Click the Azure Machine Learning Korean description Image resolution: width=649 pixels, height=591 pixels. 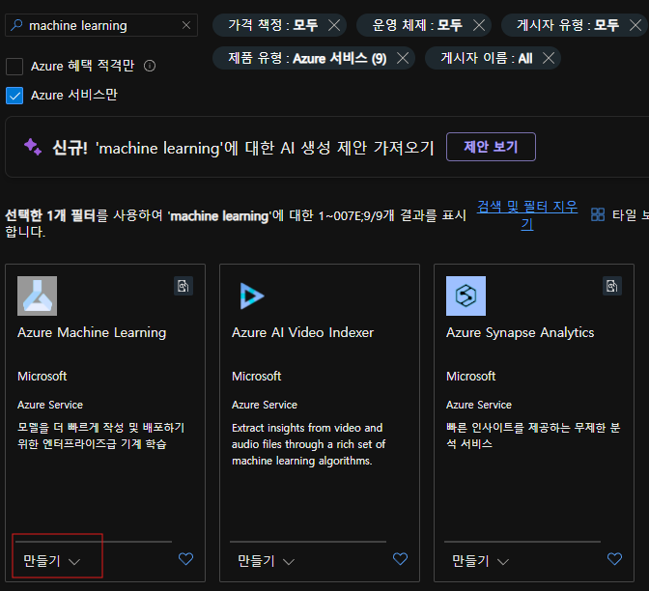[x=101, y=436]
